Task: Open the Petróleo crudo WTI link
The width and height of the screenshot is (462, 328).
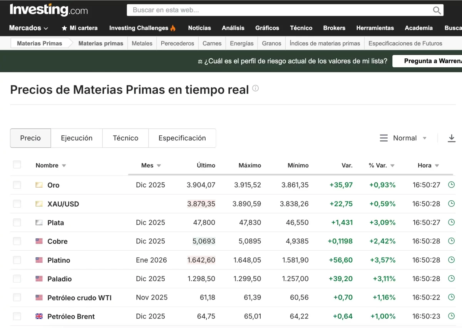Action: coord(79,298)
